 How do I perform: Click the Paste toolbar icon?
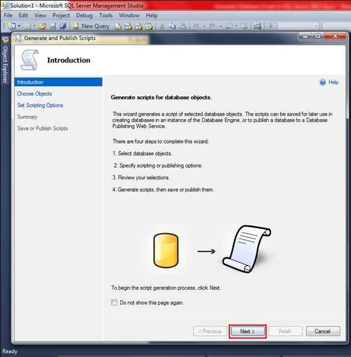pyautogui.click(x=183, y=26)
